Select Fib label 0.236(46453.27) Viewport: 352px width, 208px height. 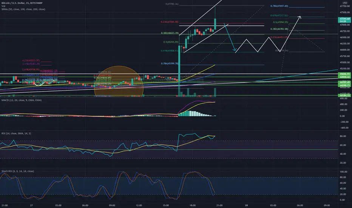pyautogui.click(x=279, y=37)
